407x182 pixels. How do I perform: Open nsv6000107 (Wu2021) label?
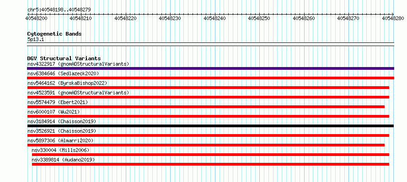click(54, 112)
